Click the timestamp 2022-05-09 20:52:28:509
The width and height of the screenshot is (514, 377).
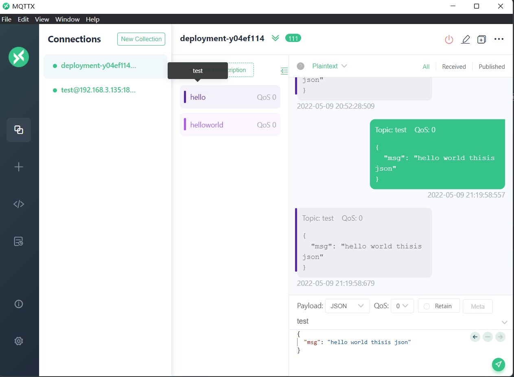pos(336,106)
